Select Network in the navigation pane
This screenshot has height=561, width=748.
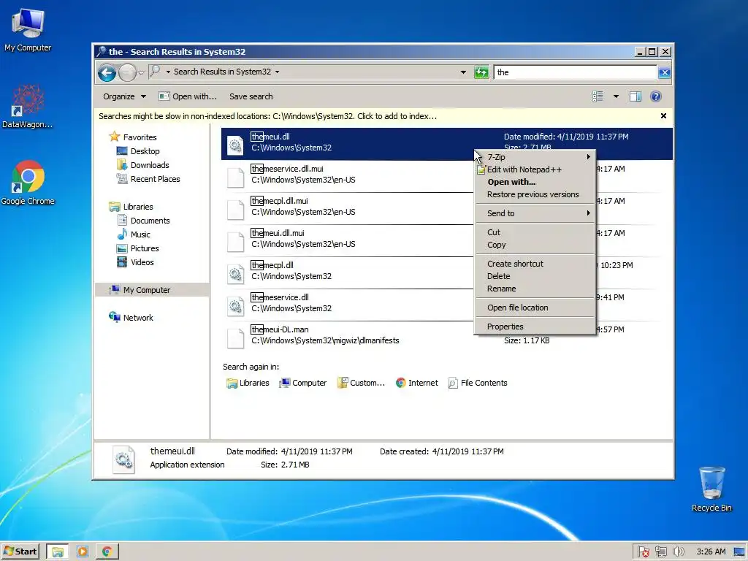[x=138, y=318]
